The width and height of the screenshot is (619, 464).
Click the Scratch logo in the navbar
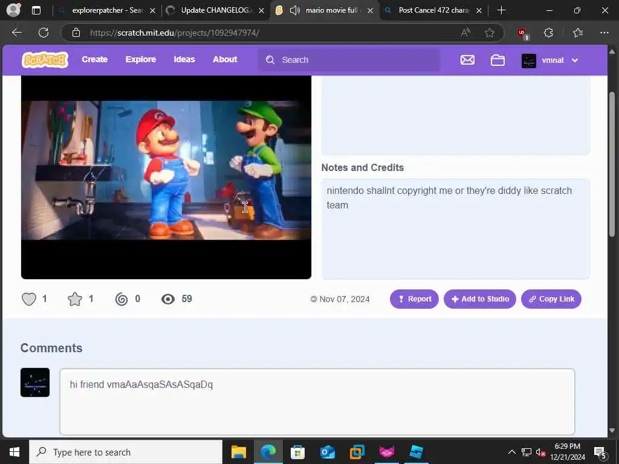tap(45, 60)
